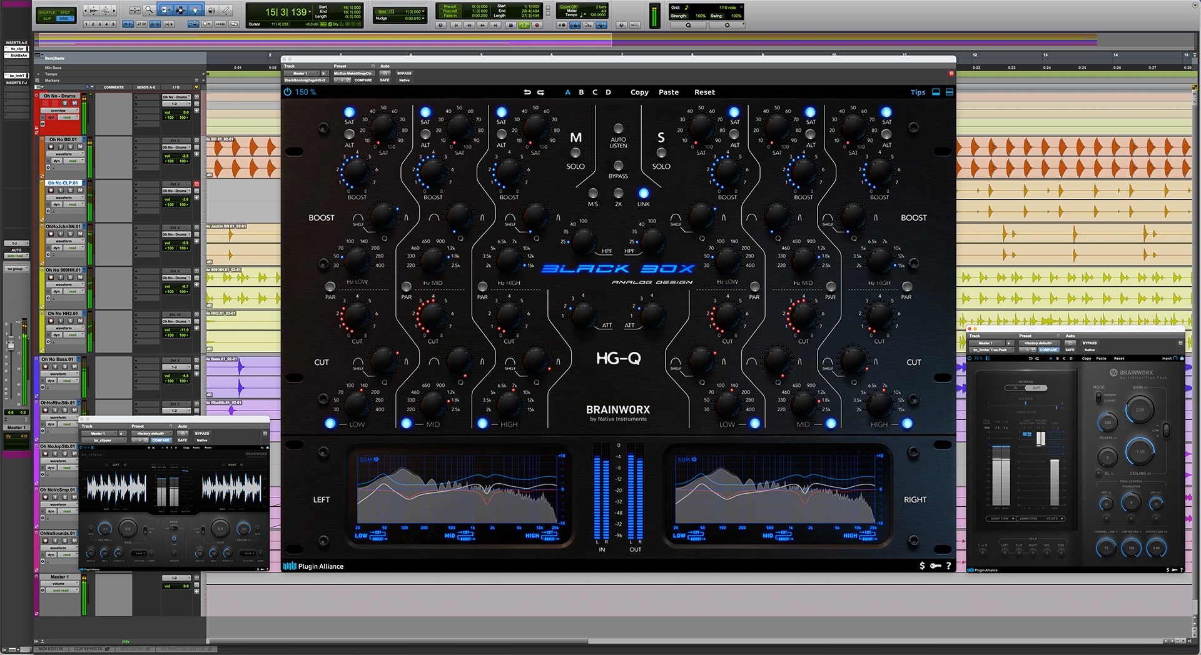Mute the Oh No BD.01 track
The image size is (1201, 655).
click(x=80, y=146)
